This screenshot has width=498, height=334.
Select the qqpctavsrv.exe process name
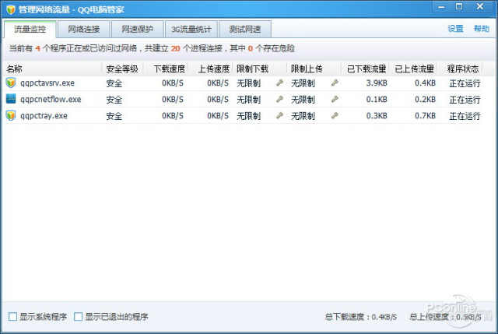point(47,83)
